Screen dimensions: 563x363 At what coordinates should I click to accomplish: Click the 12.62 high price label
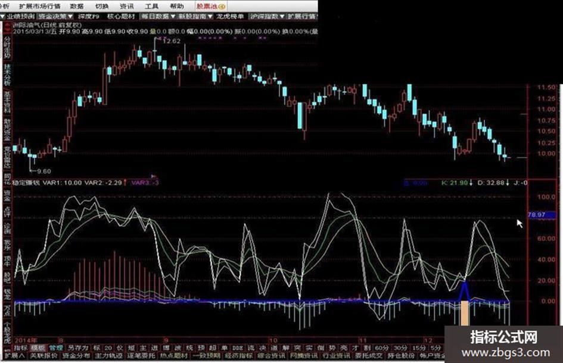coord(171,41)
